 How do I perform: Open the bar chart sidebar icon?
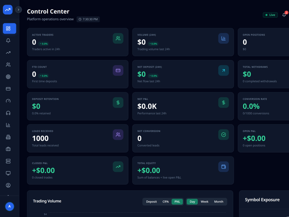(8, 125)
